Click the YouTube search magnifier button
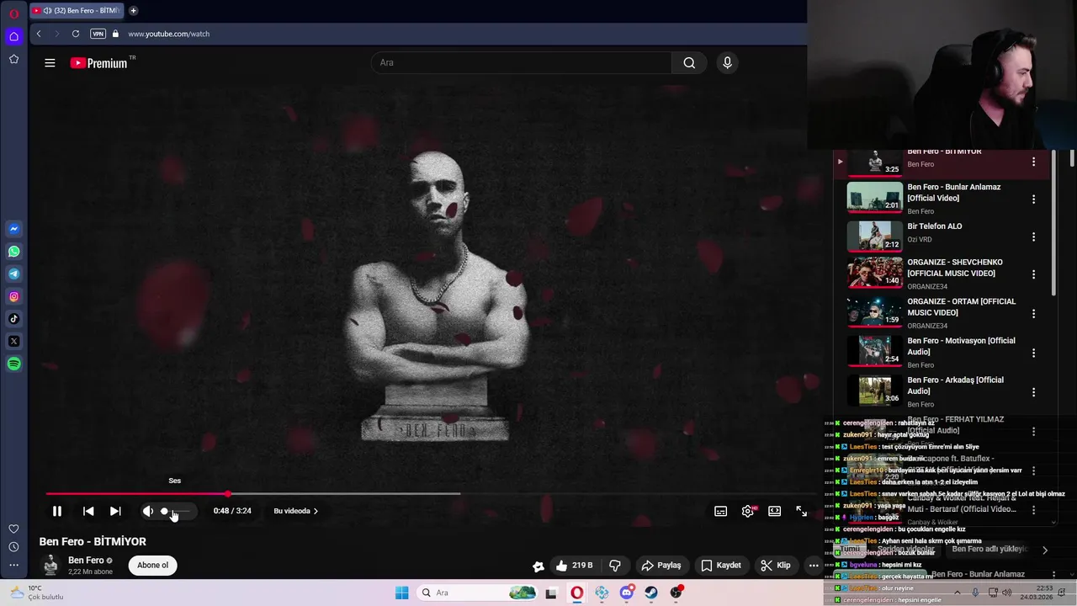This screenshot has width=1077, height=606. click(x=689, y=62)
